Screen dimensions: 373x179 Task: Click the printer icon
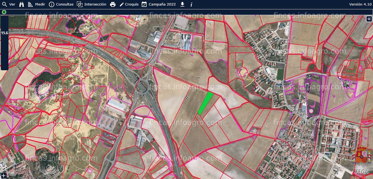(113, 4)
